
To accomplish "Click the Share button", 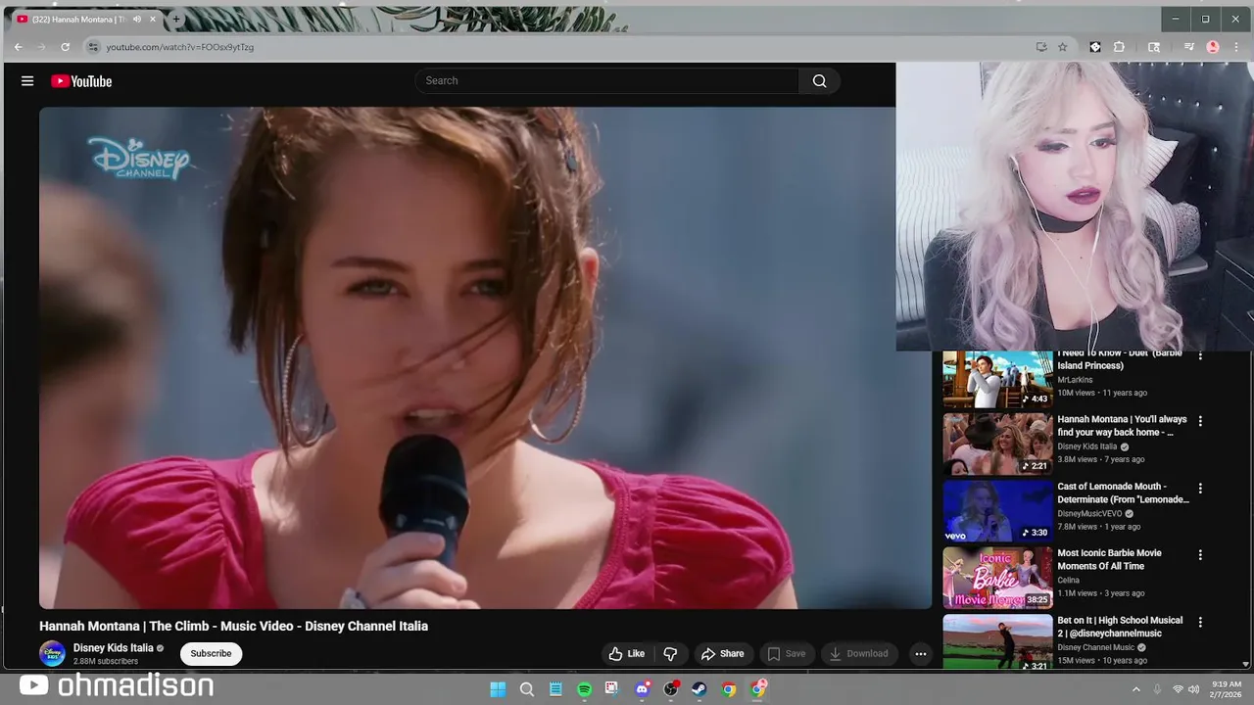I will pos(722,654).
